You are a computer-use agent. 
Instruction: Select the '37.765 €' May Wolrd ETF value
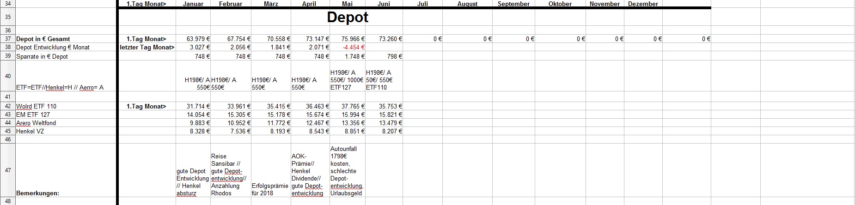348,106
